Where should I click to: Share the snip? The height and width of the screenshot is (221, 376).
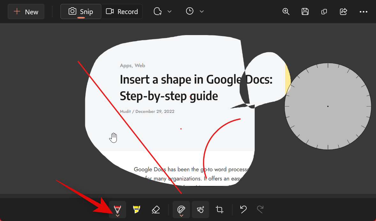pos(343,11)
